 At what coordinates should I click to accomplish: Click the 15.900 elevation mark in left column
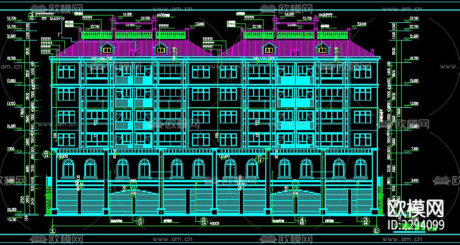click(12, 81)
